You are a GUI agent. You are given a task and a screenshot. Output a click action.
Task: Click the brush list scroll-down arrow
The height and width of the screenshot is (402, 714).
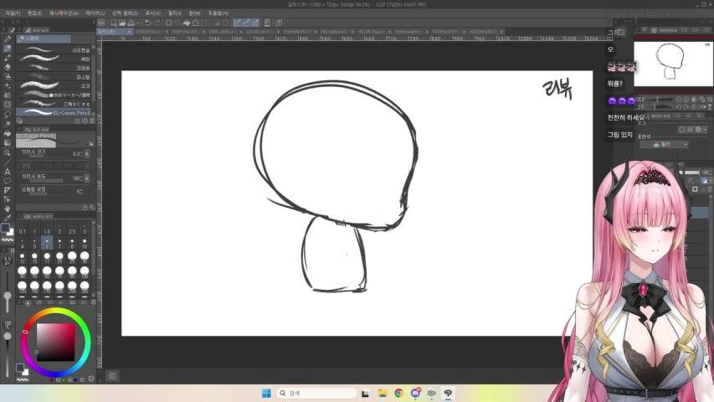(x=94, y=113)
